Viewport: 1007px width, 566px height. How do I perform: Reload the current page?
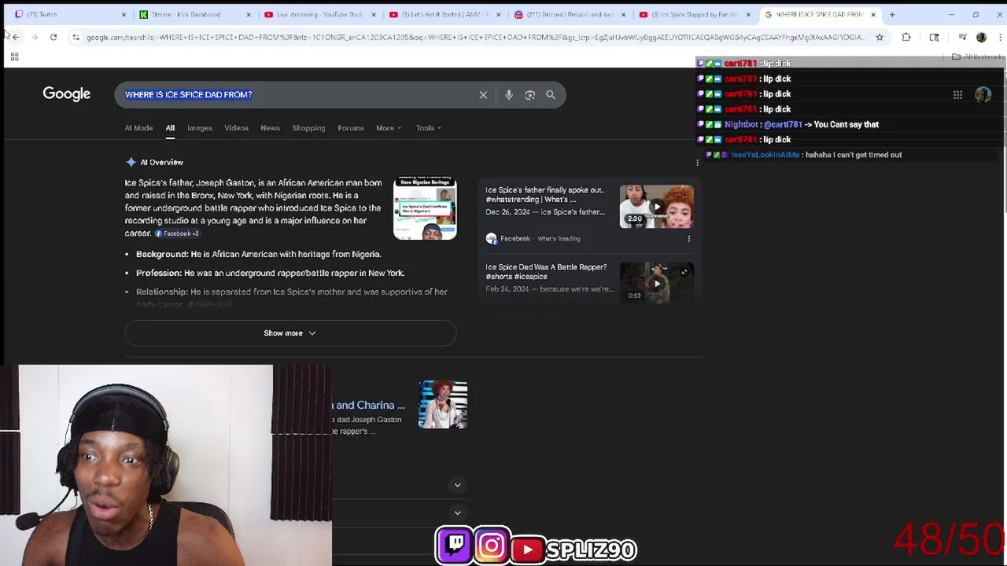click(53, 37)
